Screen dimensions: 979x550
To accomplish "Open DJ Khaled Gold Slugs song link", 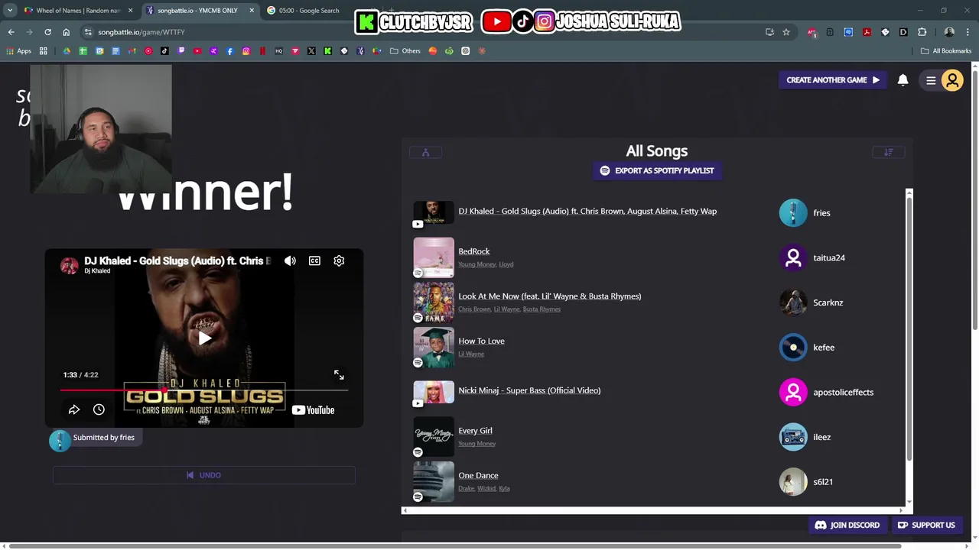I will pyautogui.click(x=587, y=212).
